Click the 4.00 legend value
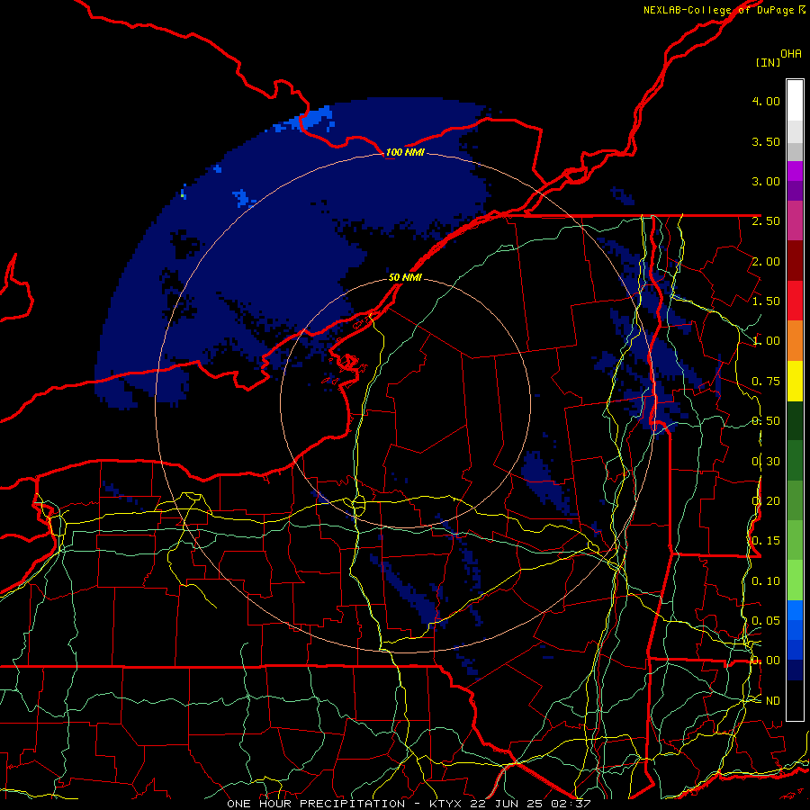This screenshot has width=810, height=810. (x=766, y=101)
